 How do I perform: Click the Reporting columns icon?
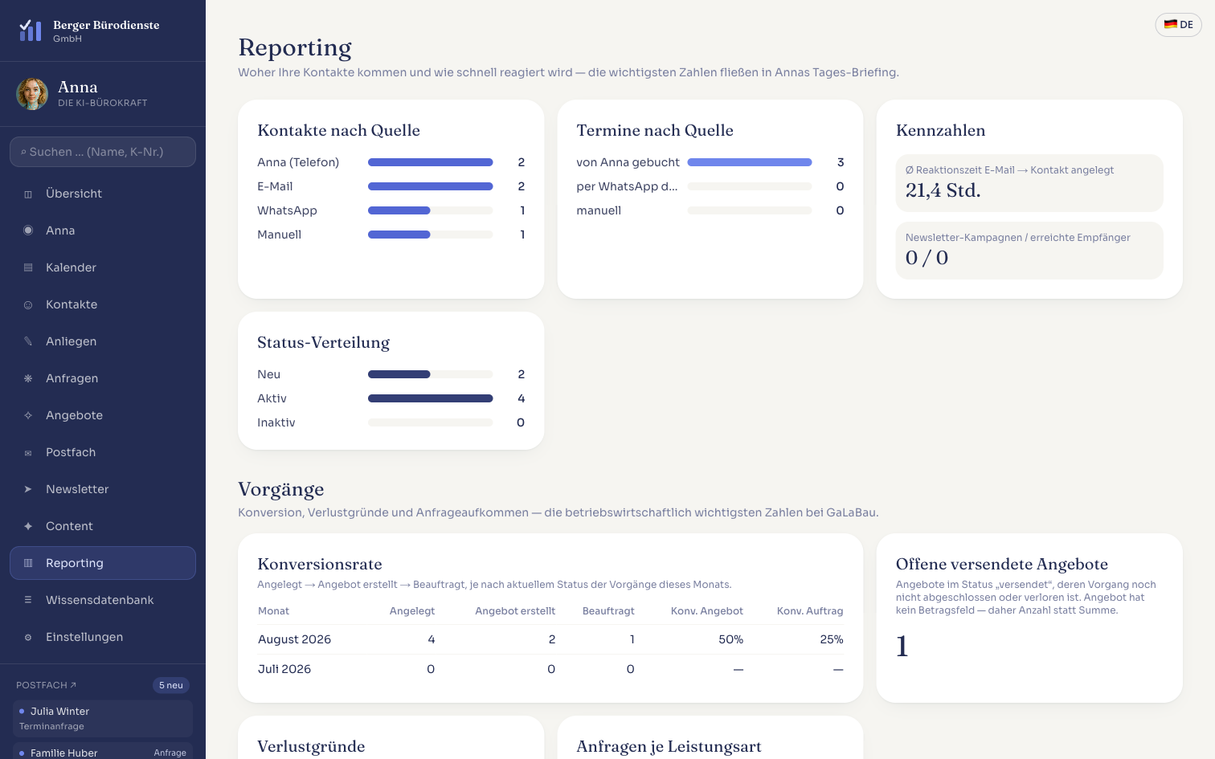(28, 563)
